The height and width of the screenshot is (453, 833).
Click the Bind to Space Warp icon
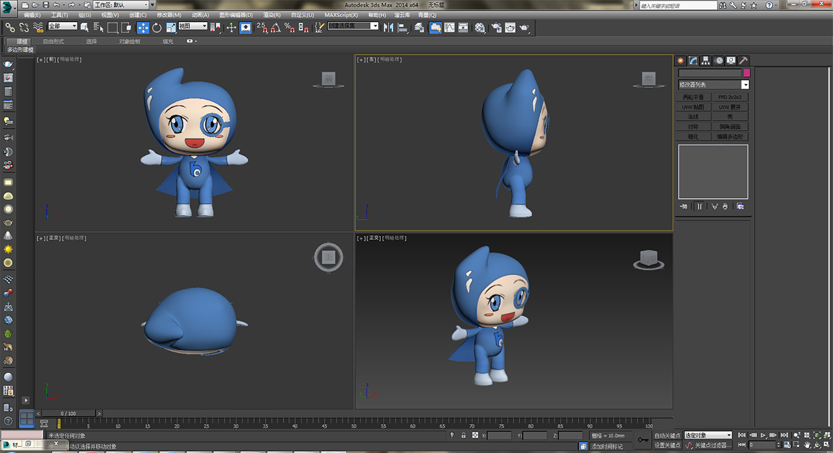[x=38, y=28]
